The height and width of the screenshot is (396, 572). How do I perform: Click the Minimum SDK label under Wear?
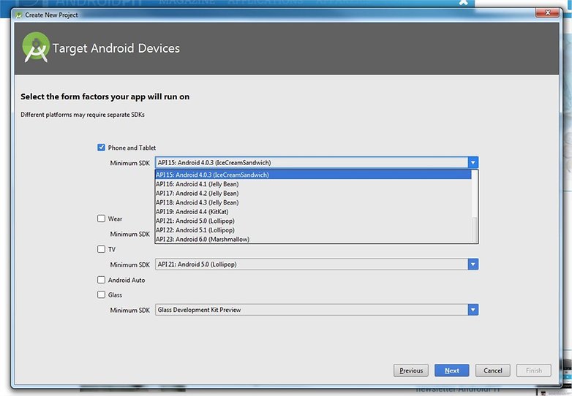pos(130,234)
